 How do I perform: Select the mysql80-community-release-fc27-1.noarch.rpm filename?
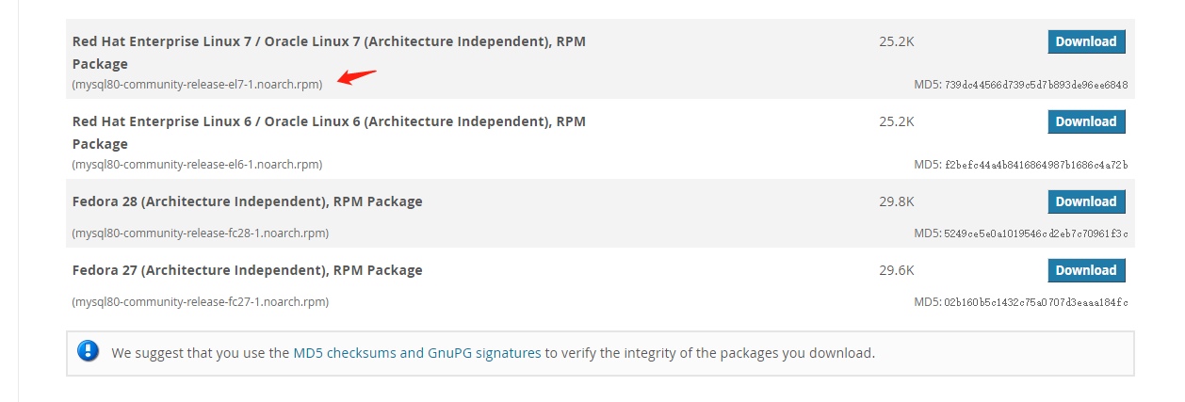click(201, 302)
